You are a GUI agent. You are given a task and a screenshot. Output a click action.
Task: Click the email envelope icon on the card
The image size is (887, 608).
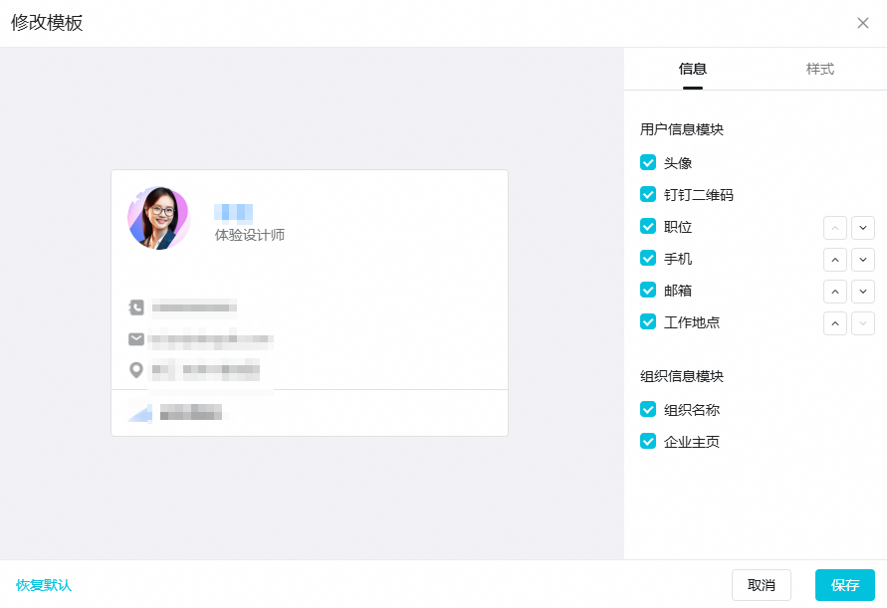(x=136, y=339)
